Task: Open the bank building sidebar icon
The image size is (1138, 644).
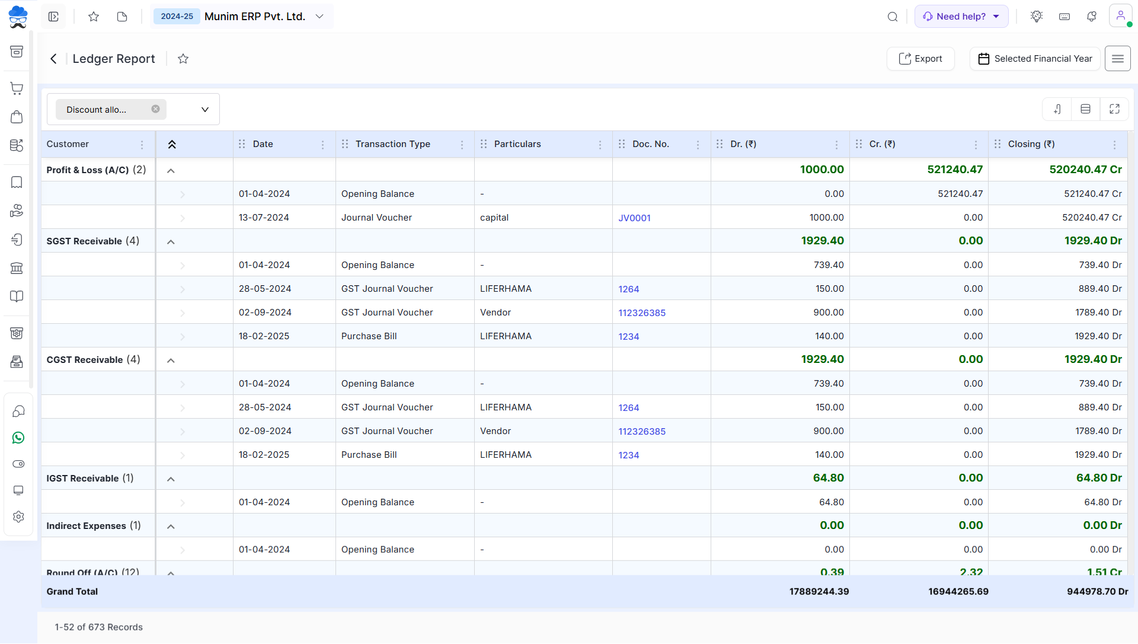Action: coord(17,268)
